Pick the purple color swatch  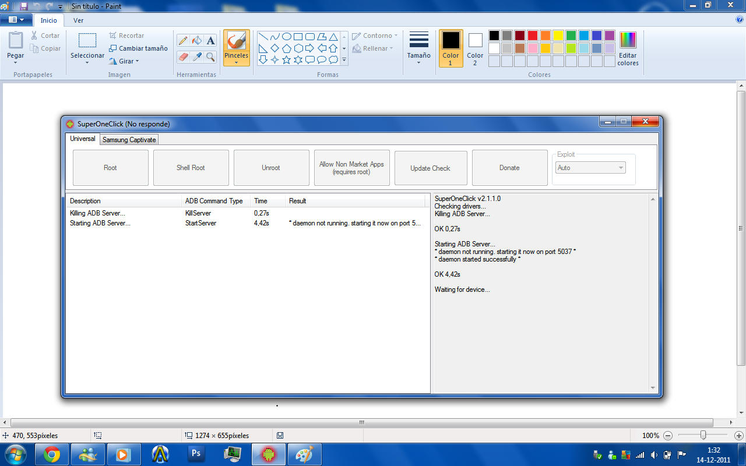pyautogui.click(x=610, y=36)
